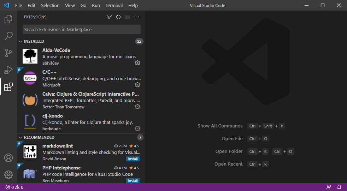Open the Accounts icon in activity bar

(x=8, y=158)
